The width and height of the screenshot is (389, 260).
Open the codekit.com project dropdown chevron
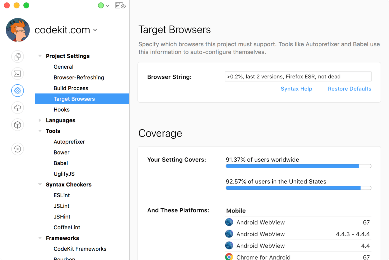pos(95,30)
